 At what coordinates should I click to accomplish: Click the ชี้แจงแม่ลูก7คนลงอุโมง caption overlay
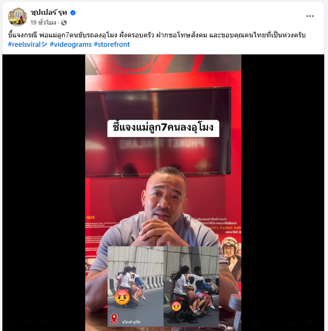click(163, 128)
